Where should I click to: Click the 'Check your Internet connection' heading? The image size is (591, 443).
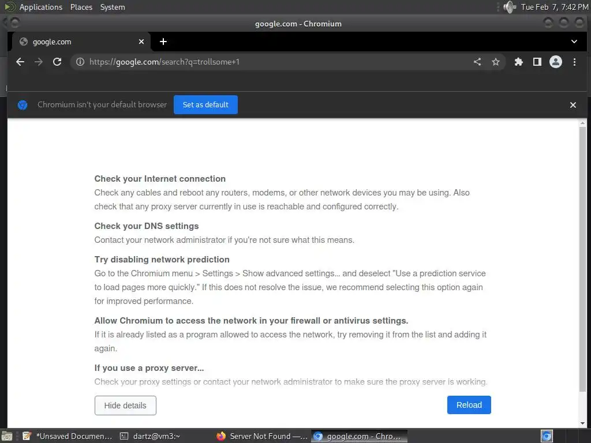click(x=160, y=179)
